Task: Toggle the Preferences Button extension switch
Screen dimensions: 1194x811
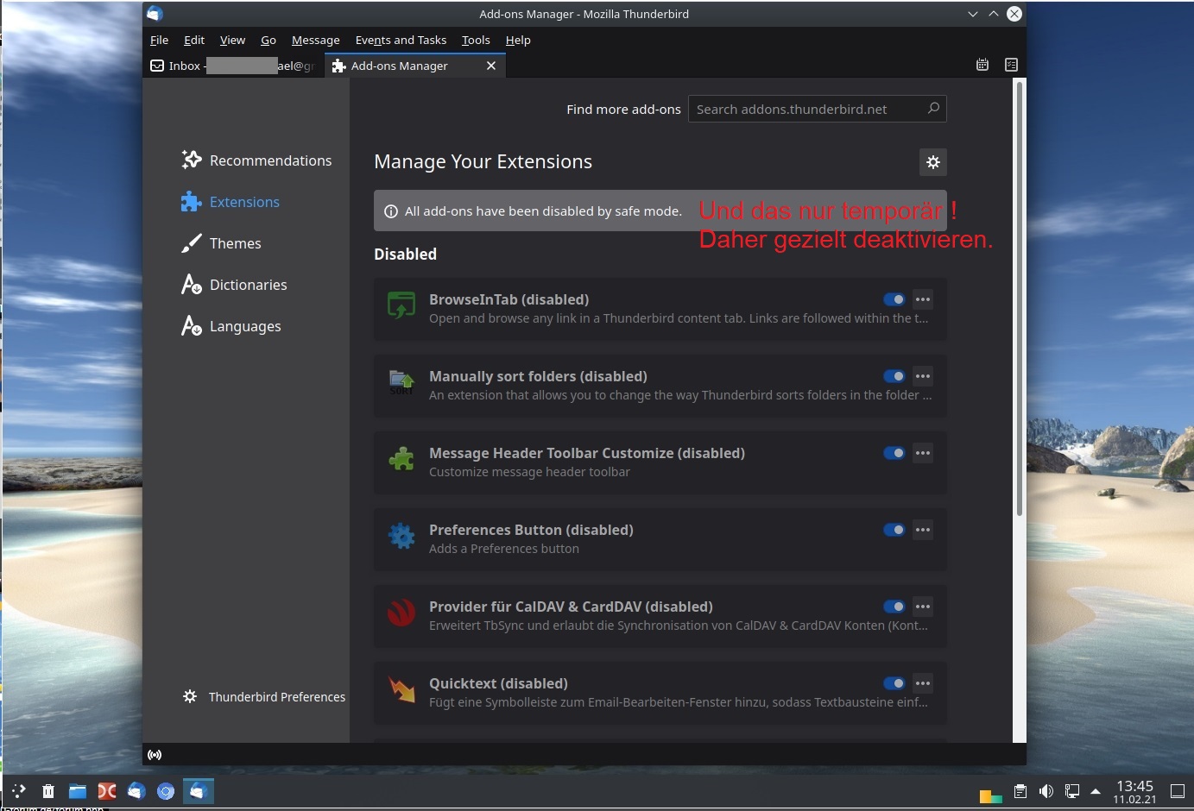Action: [x=894, y=530]
